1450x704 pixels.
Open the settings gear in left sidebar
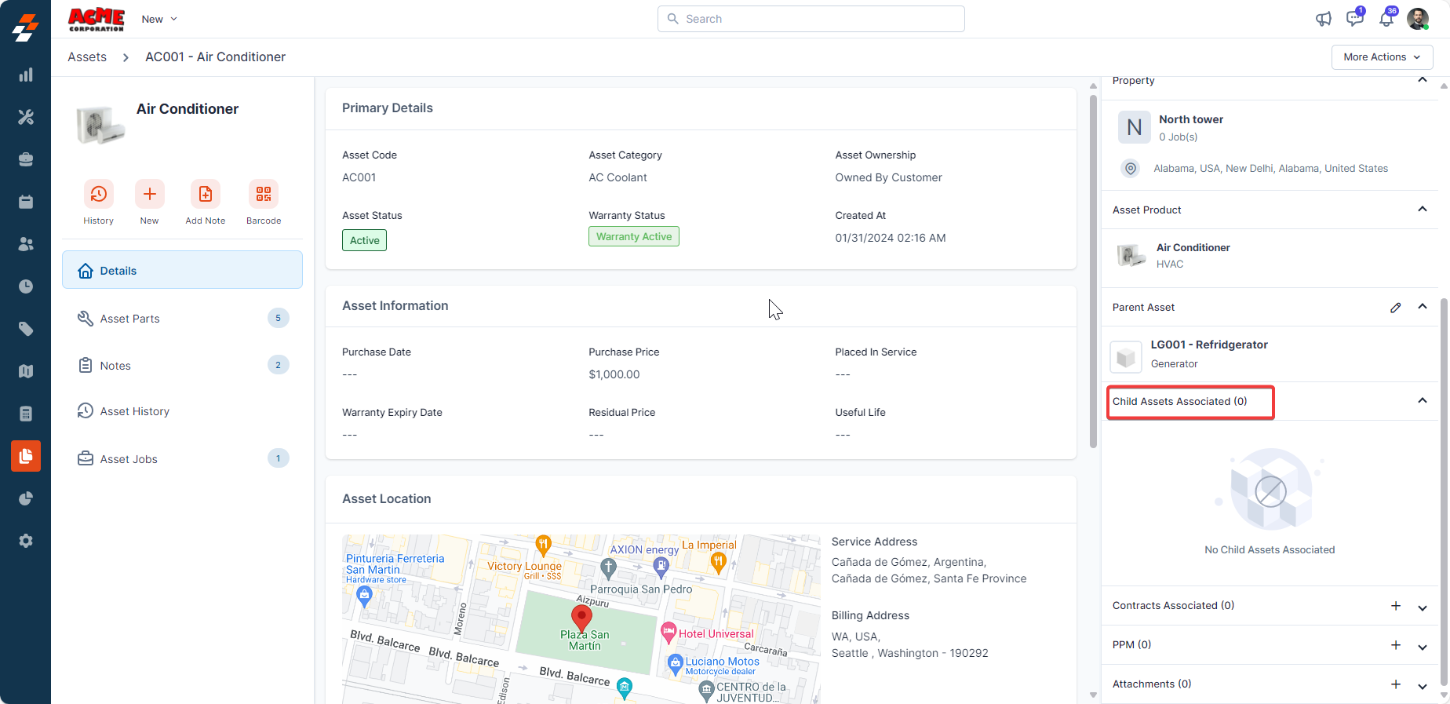[x=26, y=541]
